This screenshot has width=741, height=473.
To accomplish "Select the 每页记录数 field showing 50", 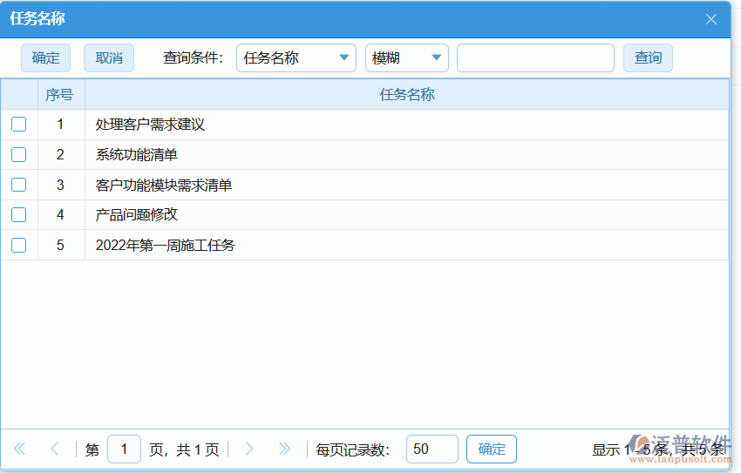I will 432,449.
